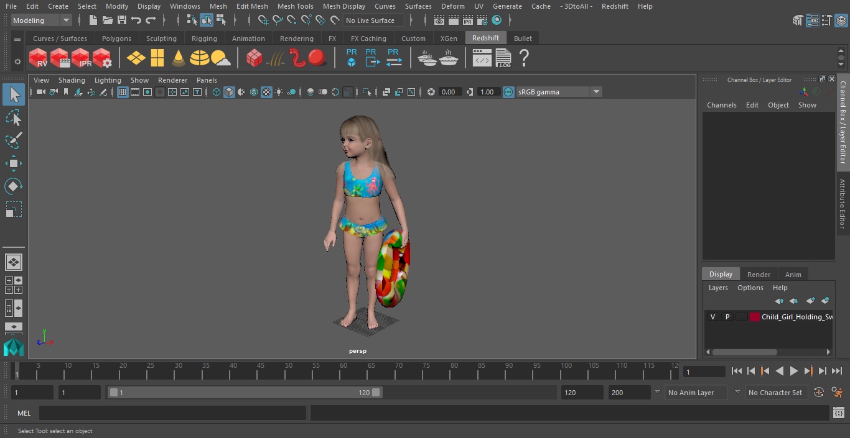Image resolution: width=850 pixels, height=438 pixels.
Task: Toggle the viewport grid display
Action: pos(123,92)
